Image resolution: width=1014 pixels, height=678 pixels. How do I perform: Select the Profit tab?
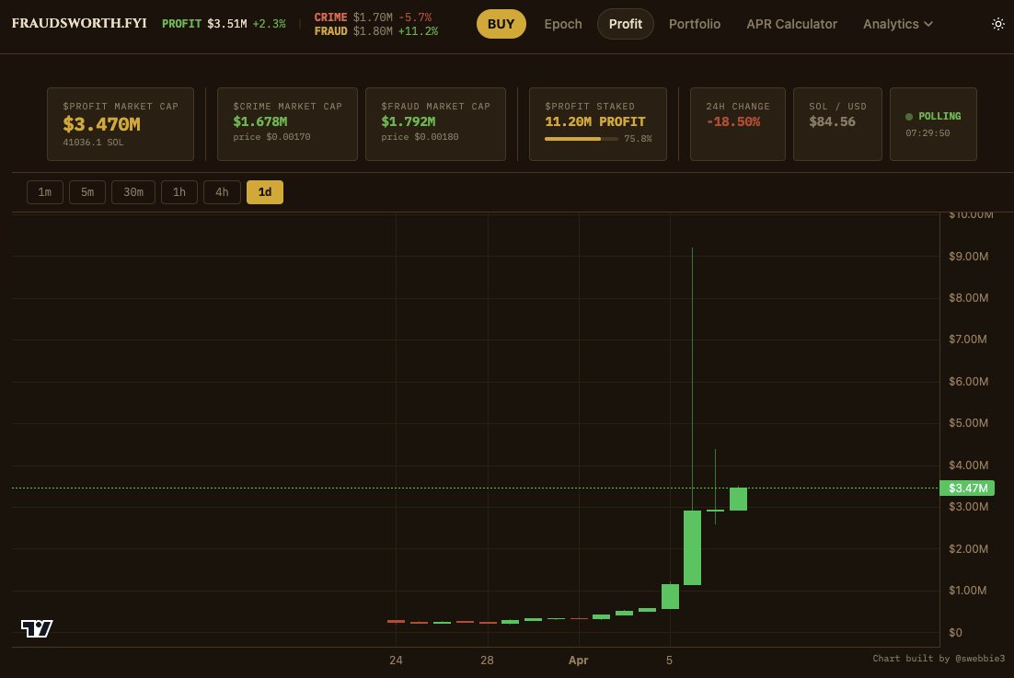tap(626, 24)
